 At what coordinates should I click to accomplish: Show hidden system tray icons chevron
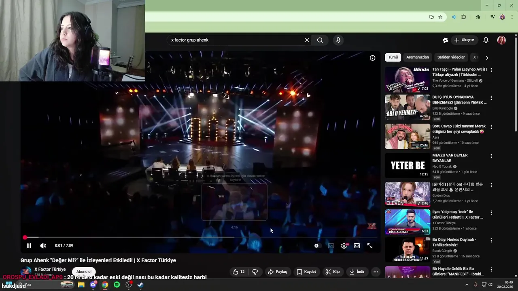point(467,285)
